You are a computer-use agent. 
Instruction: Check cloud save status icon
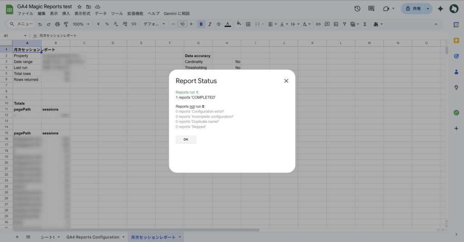coord(97,6)
